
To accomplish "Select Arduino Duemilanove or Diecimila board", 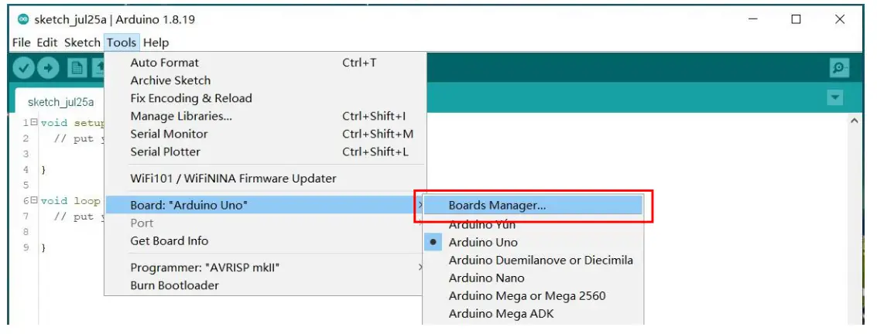I will click(x=533, y=261).
